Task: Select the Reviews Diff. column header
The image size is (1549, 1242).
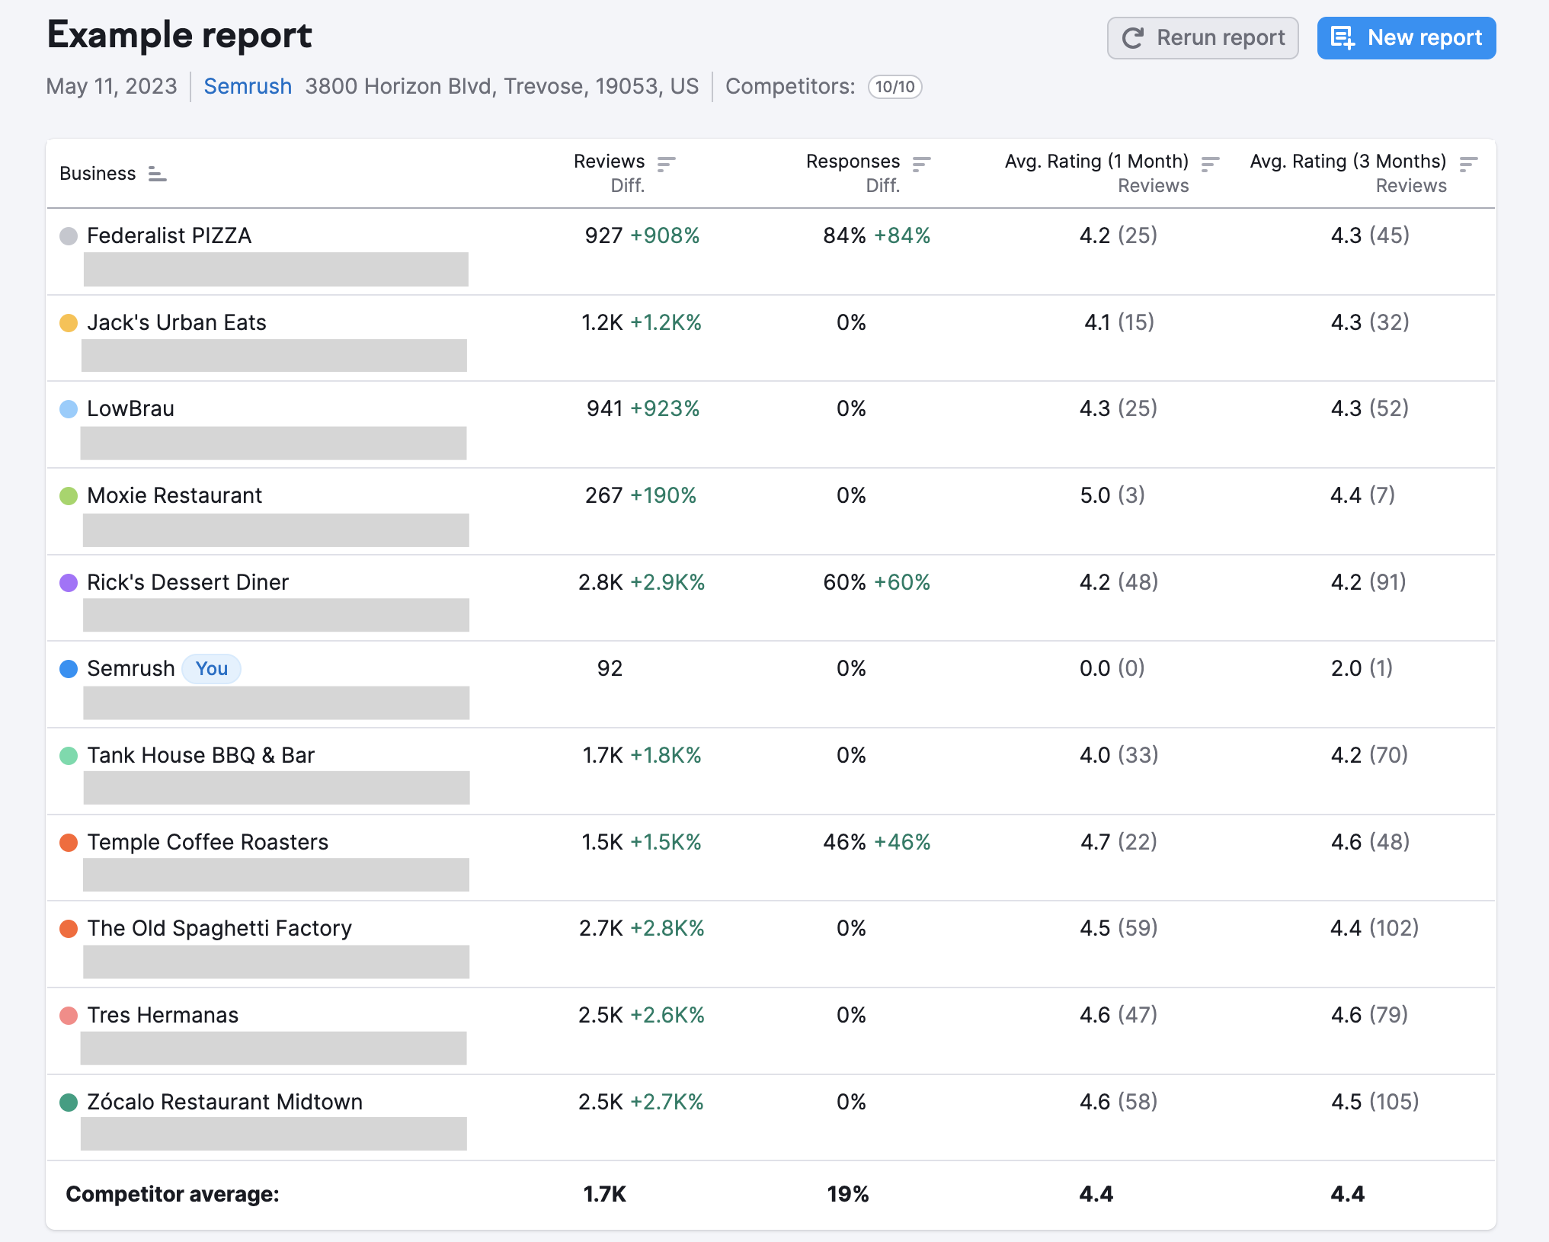Action: 626,184
